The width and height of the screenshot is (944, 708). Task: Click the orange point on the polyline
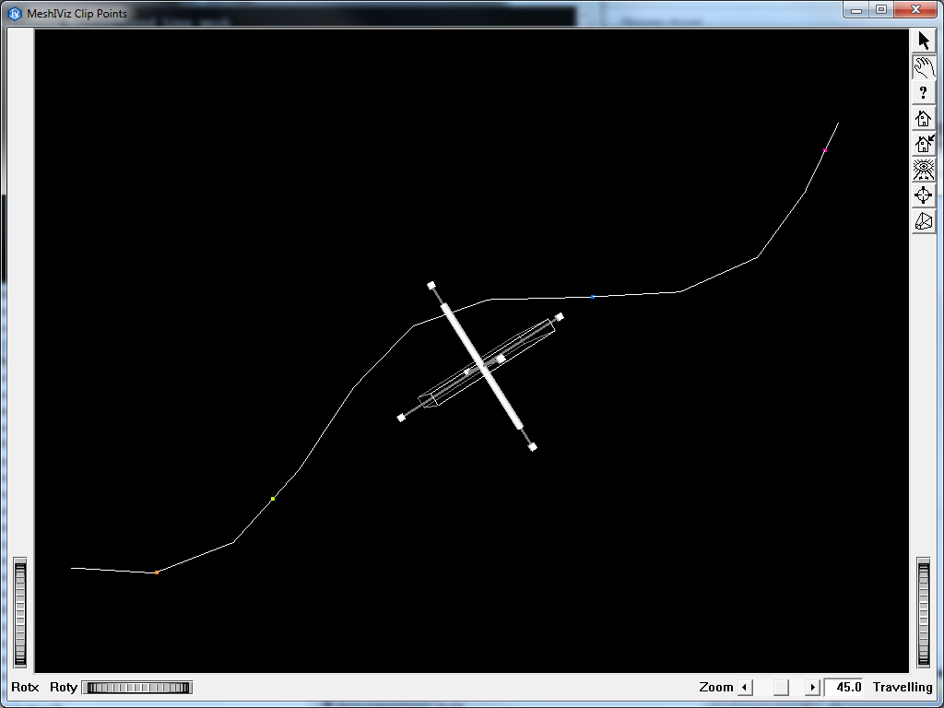pos(157,572)
